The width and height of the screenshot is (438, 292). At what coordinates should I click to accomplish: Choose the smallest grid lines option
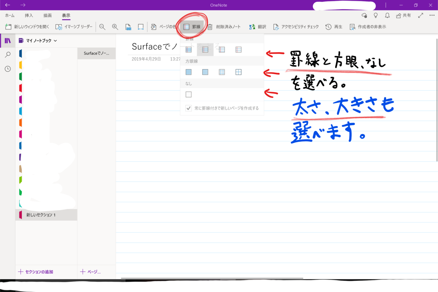189,72
